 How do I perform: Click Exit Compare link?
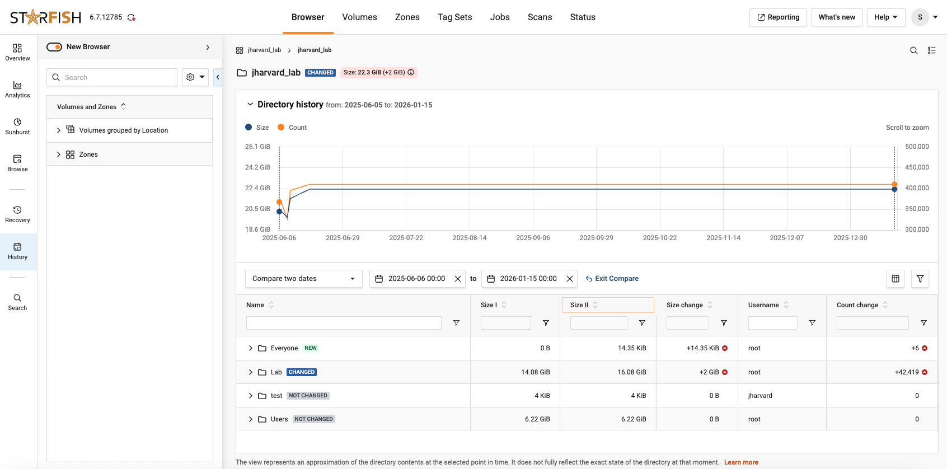pyautogui.click(x=612, y=279)
